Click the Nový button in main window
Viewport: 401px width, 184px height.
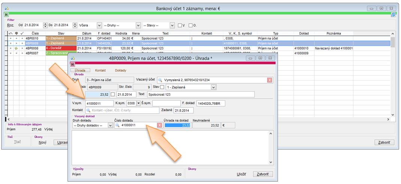coord(42,142)
